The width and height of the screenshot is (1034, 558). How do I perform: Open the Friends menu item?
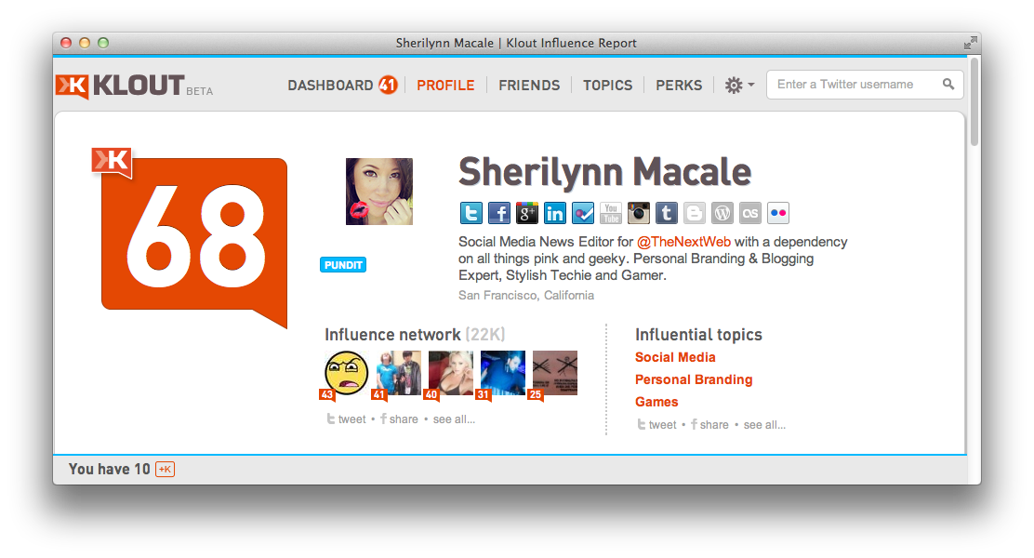tap(529, 85)
